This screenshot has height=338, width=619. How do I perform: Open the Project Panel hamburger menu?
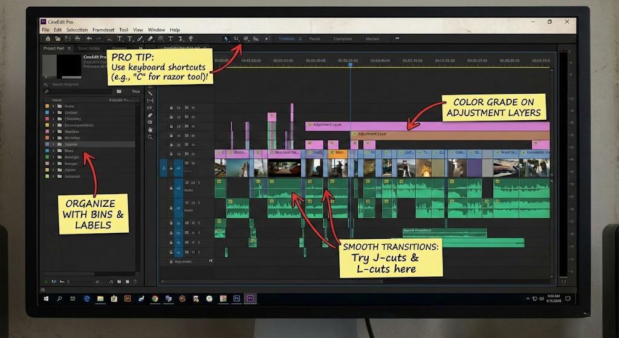pyautogui.click(x=69, y=48)
